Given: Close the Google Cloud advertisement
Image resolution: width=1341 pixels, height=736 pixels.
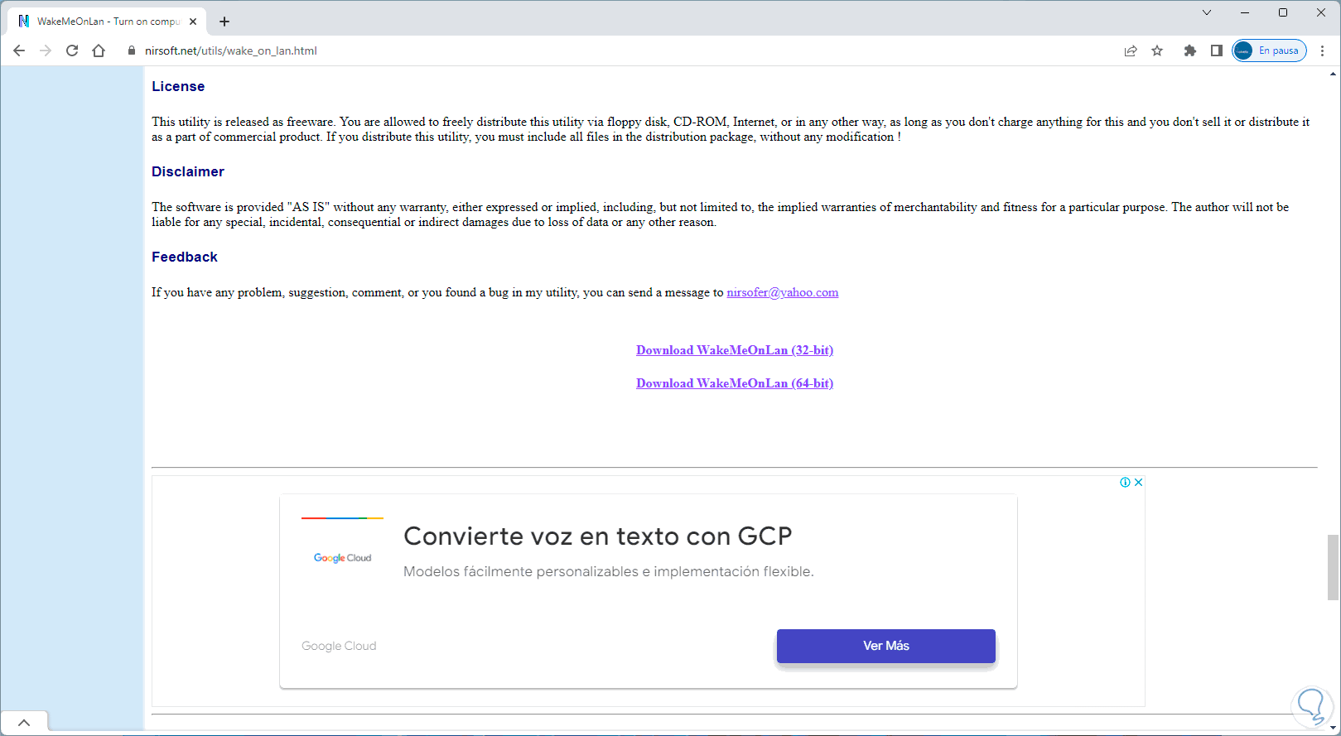Looking at the screenshot, I should (1139, 483).
